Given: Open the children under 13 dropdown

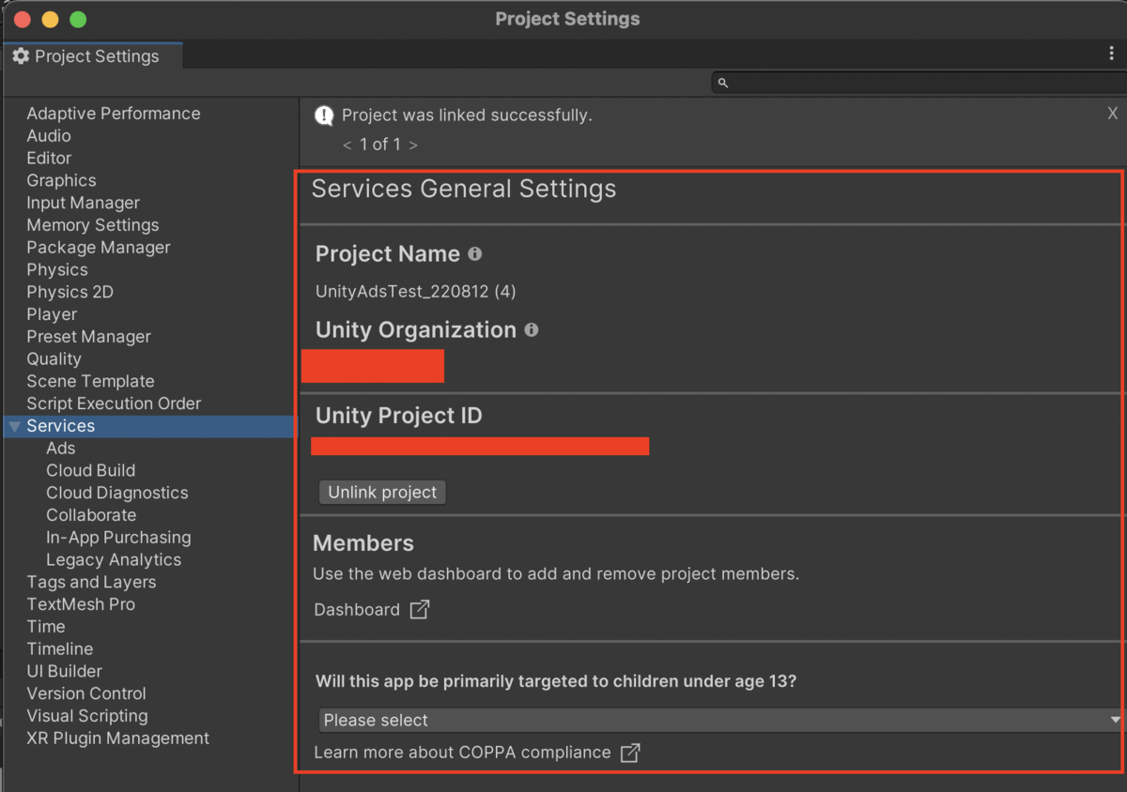Looking at the screenshot, I should coord(719,720).
